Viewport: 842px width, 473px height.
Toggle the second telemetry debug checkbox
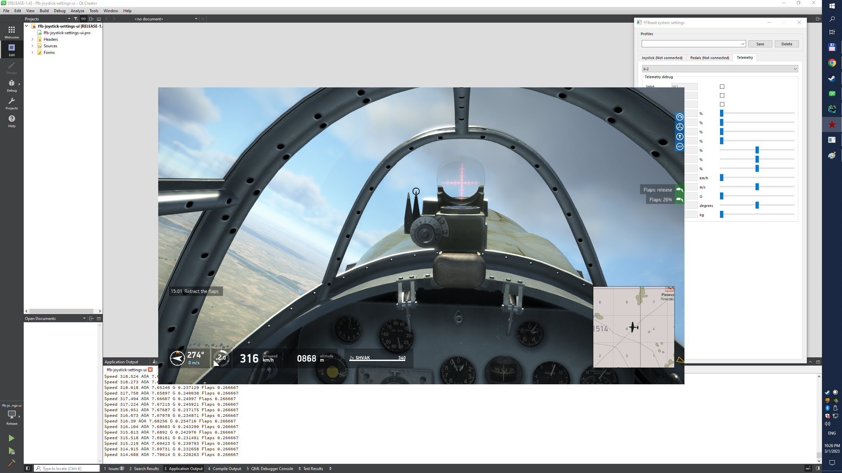tap(722, 96)
